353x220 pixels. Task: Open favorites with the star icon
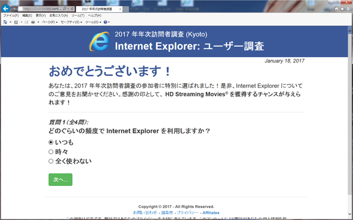(342, 9)
